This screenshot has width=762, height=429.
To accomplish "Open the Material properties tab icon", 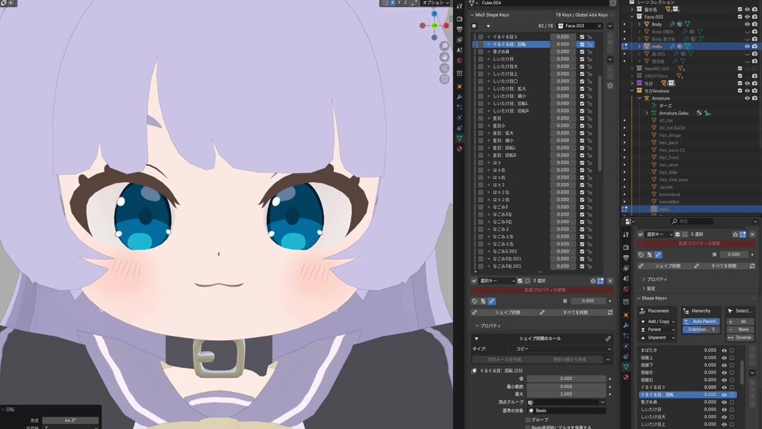I will point(460,148).
